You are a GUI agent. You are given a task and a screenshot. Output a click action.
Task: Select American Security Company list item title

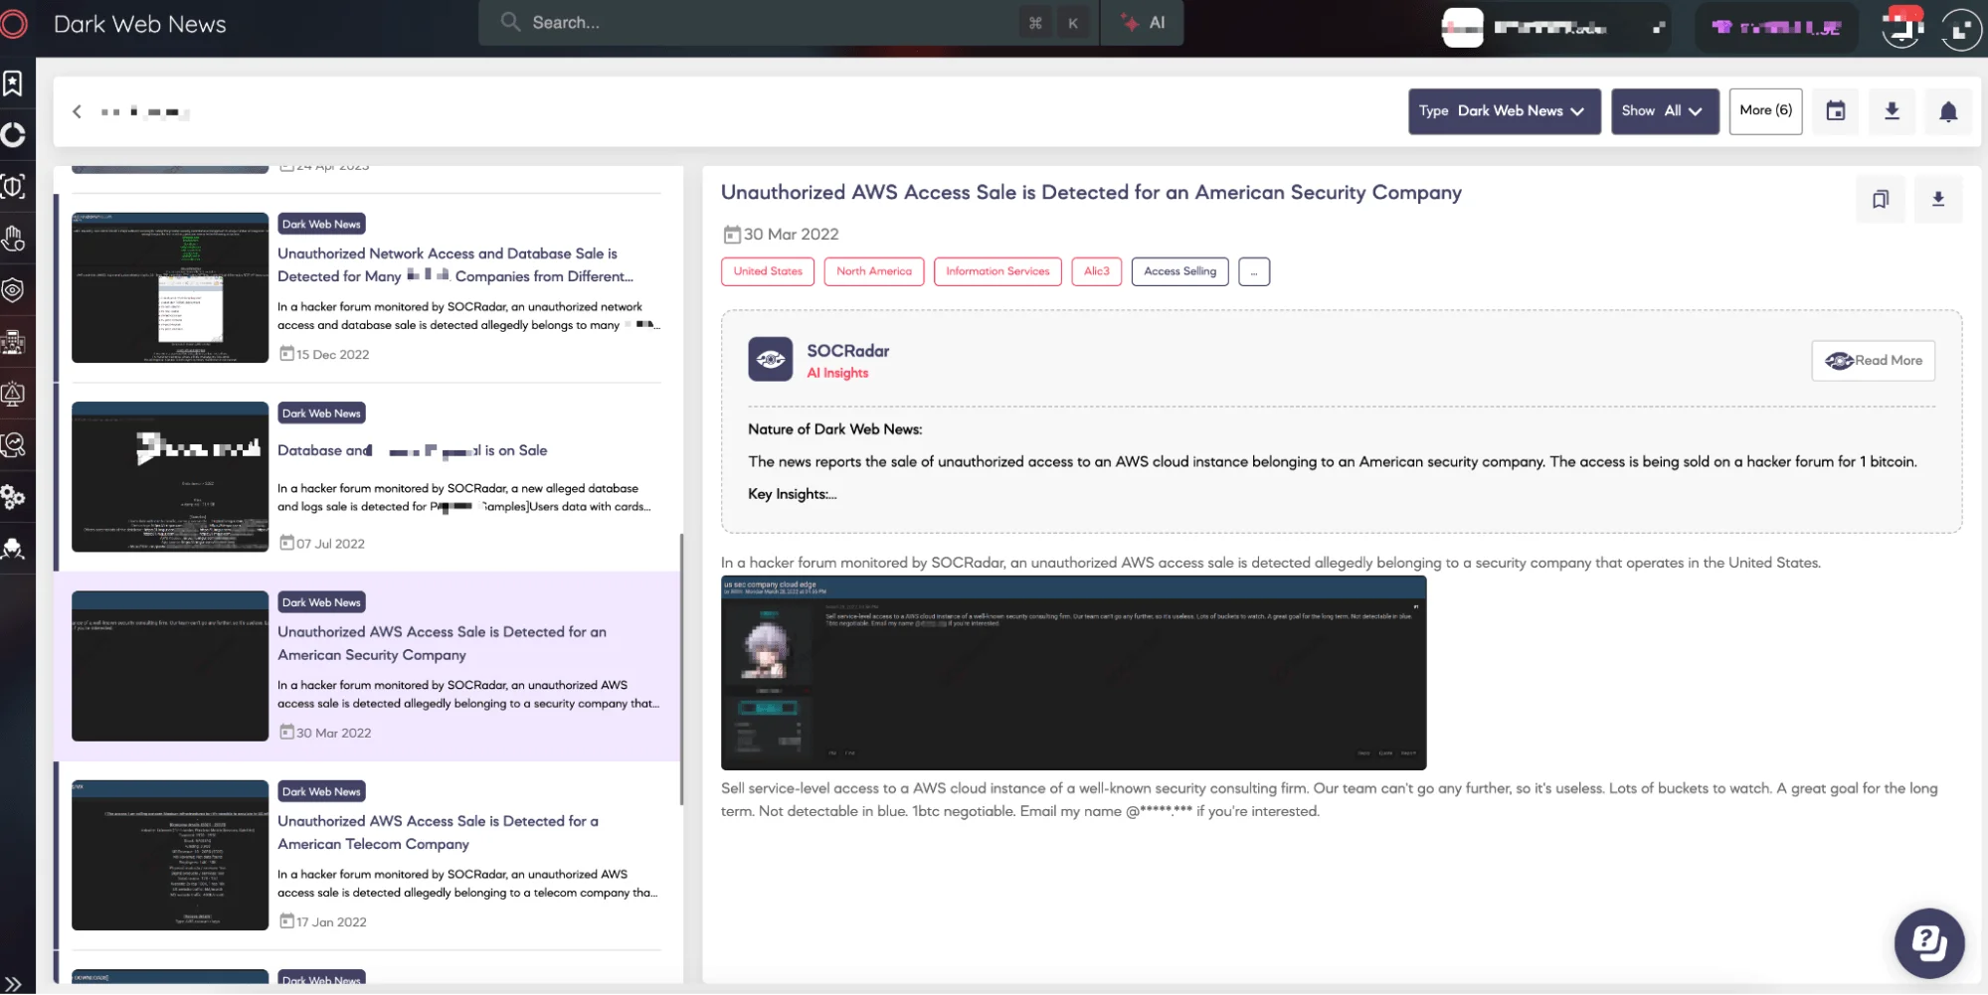coord(442,643)
